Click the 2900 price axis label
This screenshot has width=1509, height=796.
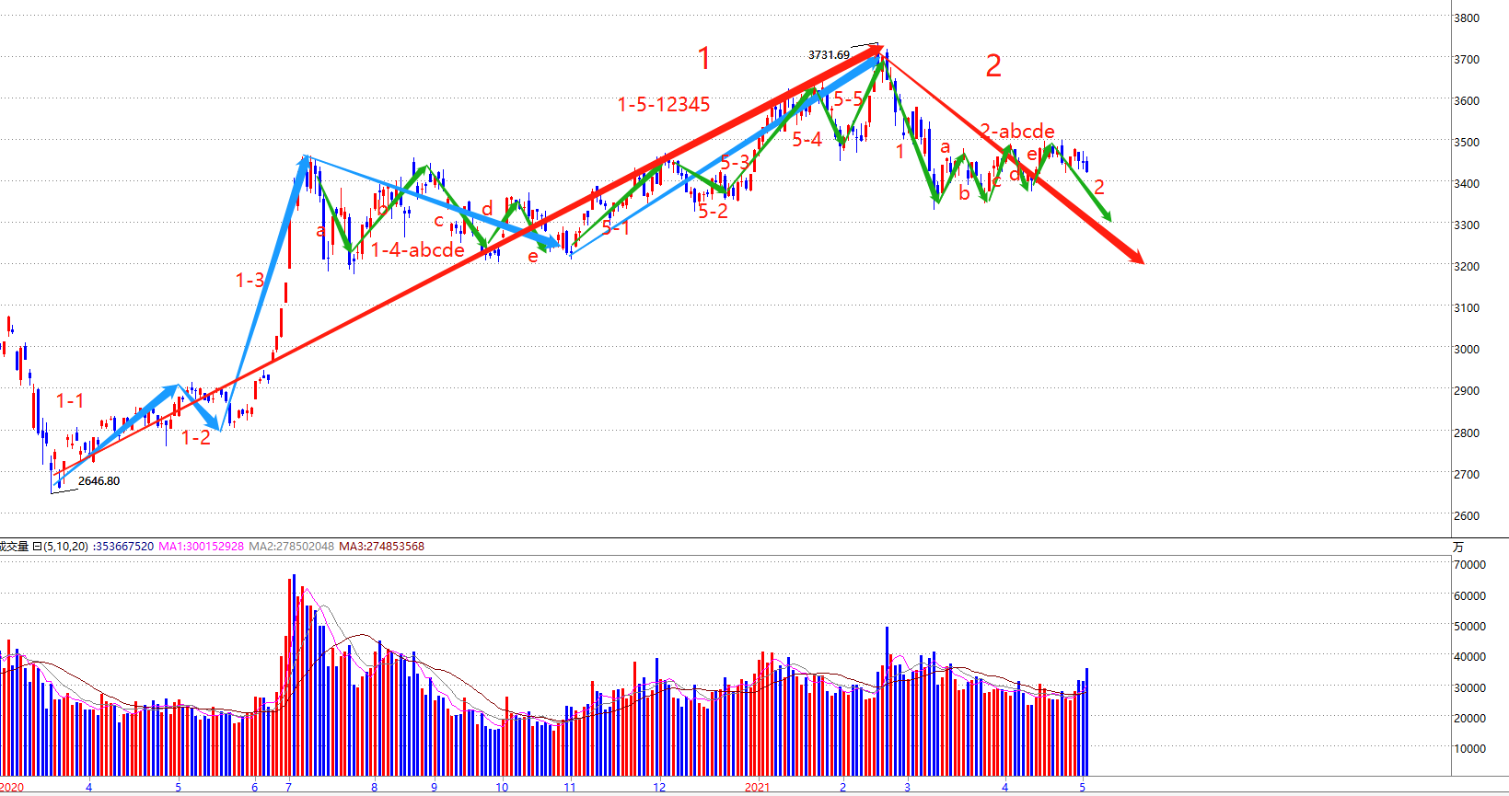tap(1467, 391)
